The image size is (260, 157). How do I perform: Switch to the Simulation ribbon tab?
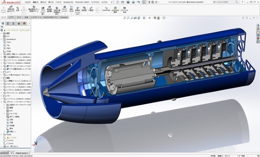coord(64,17)
